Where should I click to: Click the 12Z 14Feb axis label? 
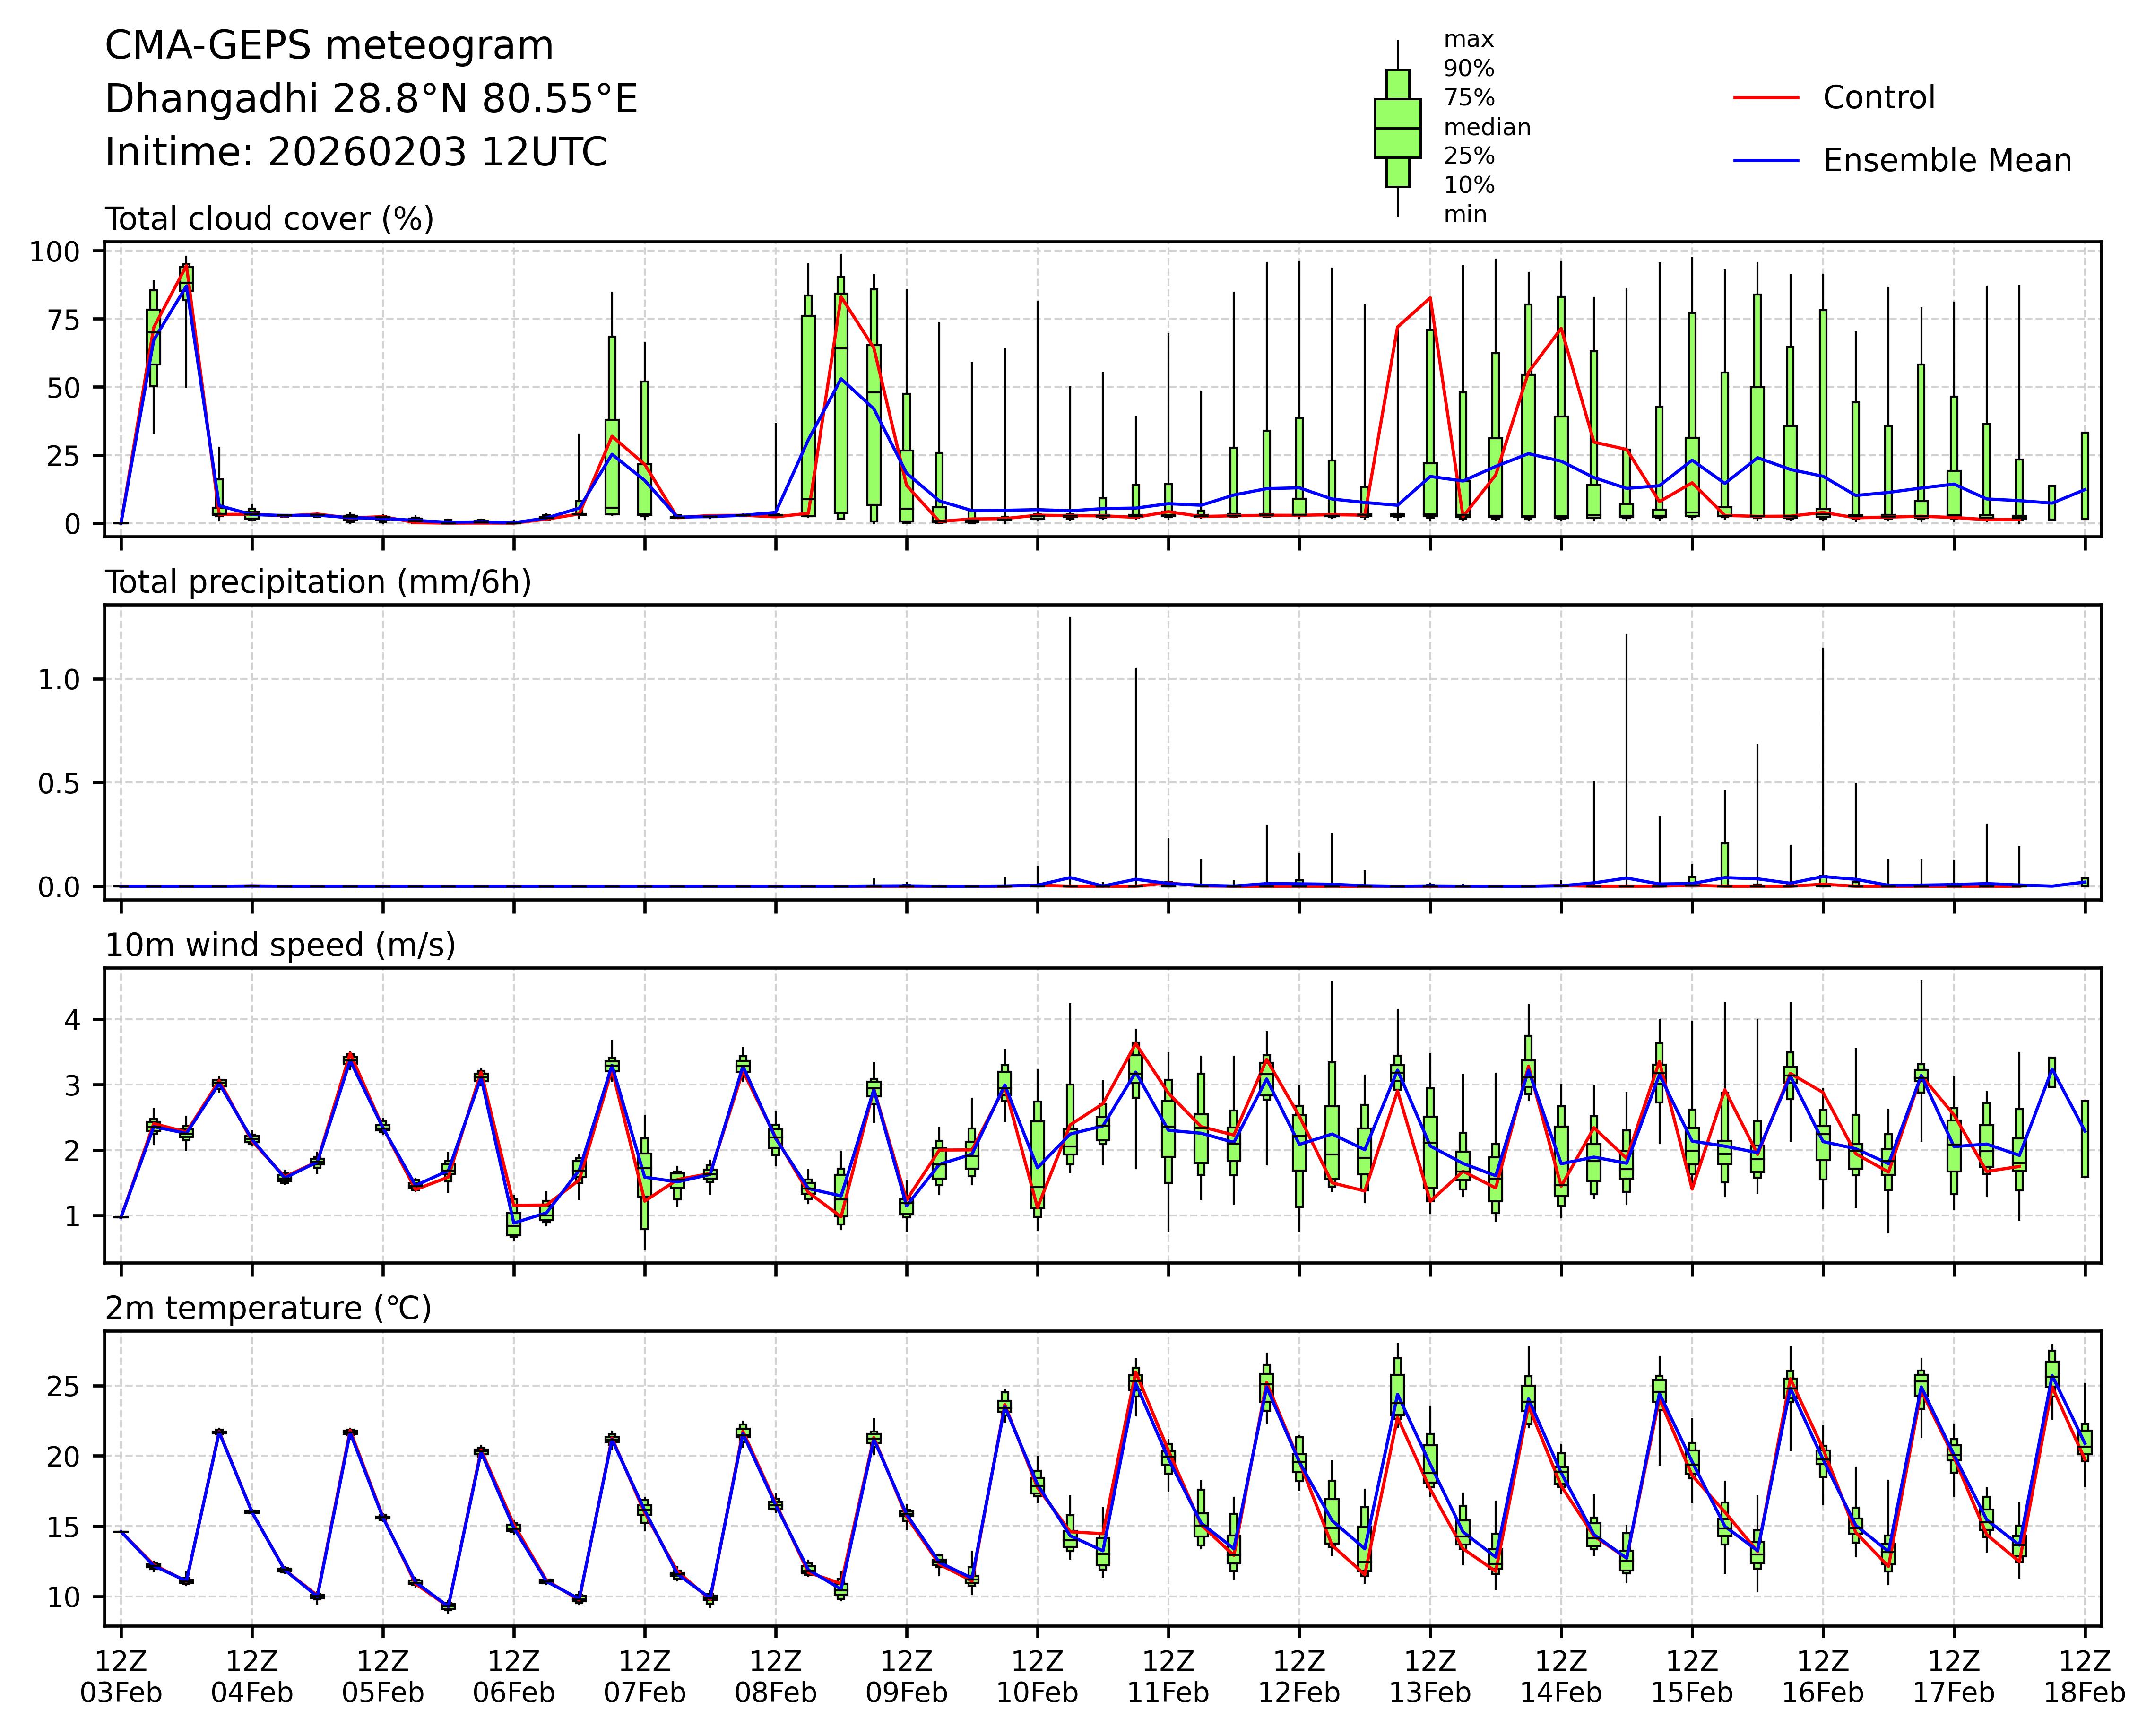1560,1677
